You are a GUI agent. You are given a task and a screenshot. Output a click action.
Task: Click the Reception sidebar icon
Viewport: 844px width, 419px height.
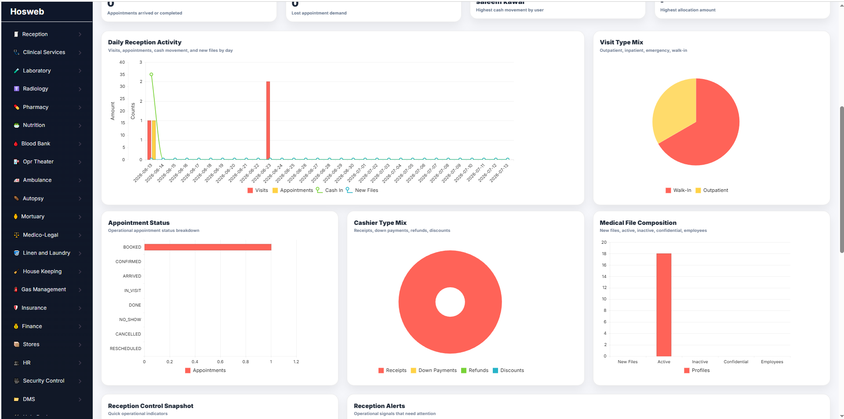coord(16,34)
